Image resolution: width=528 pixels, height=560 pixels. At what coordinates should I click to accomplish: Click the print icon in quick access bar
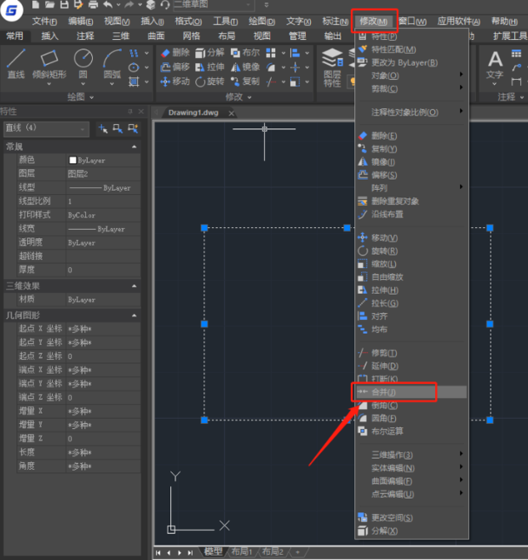point(93,4)
